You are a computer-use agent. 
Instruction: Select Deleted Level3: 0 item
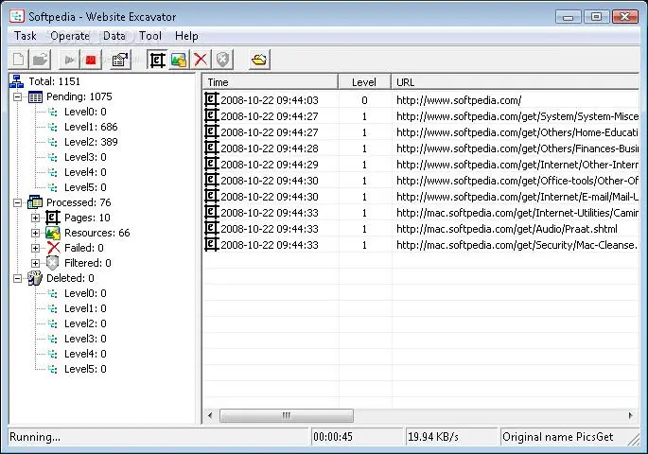[85, 339]
